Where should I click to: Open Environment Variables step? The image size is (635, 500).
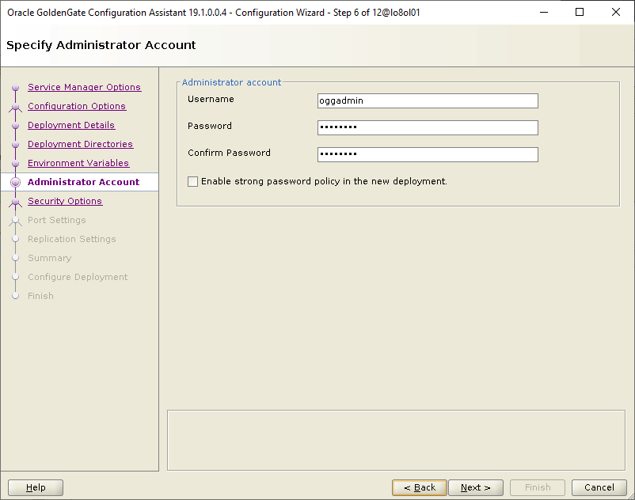click(x=78, y=163)
